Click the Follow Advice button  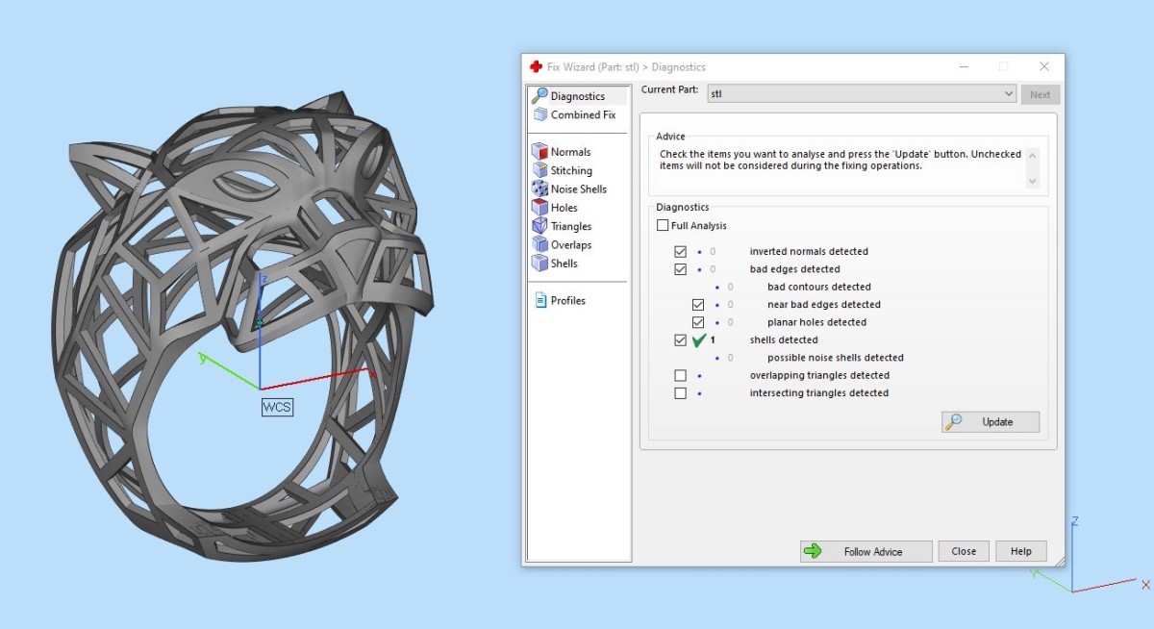(x=865, y=551)
